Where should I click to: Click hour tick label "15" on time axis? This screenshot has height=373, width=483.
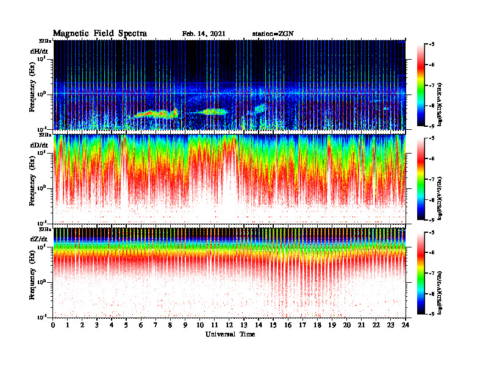273,325
